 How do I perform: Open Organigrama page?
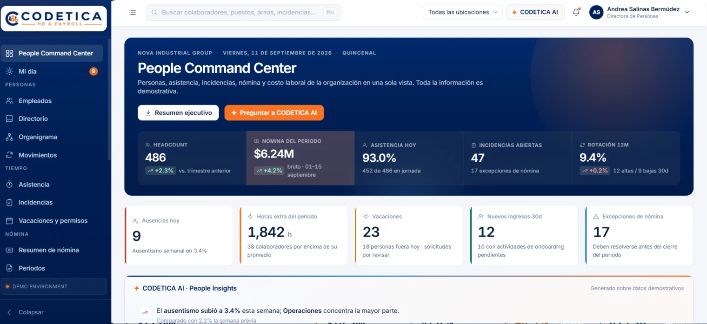pos(52,137)
